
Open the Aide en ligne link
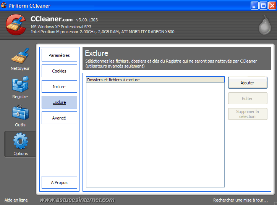16,200
